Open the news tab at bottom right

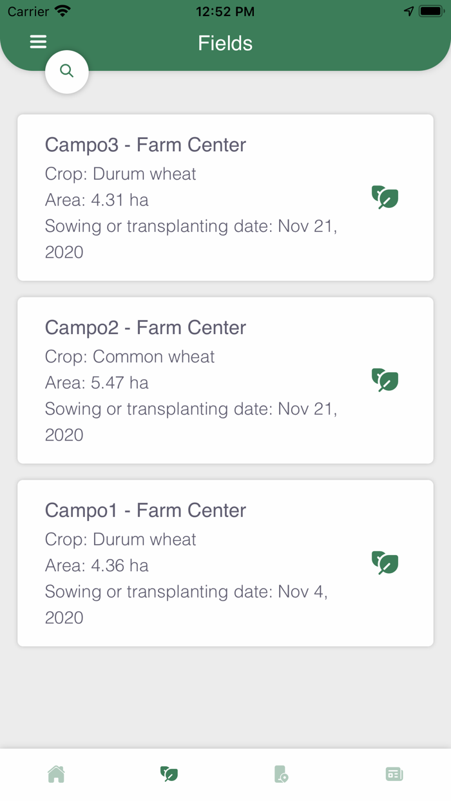[394, 773]
